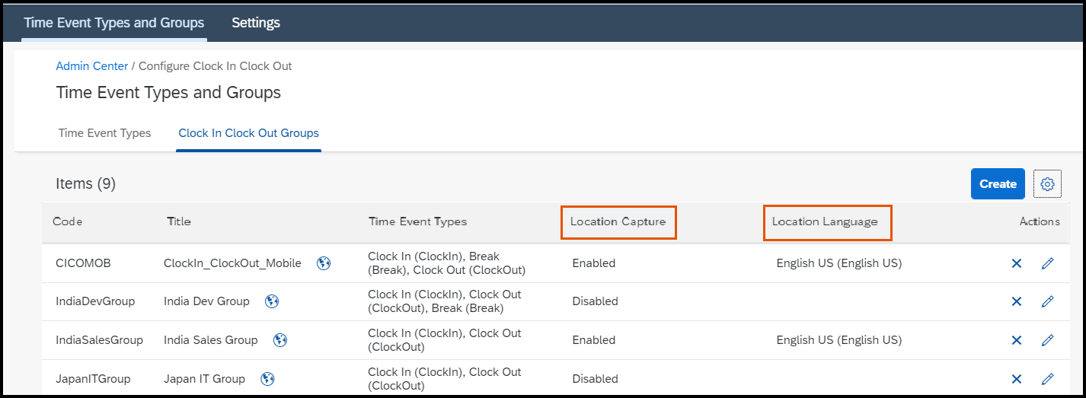
Task: Edit the CICOMOB group with pencil icon
Action: coord(1047,263)
